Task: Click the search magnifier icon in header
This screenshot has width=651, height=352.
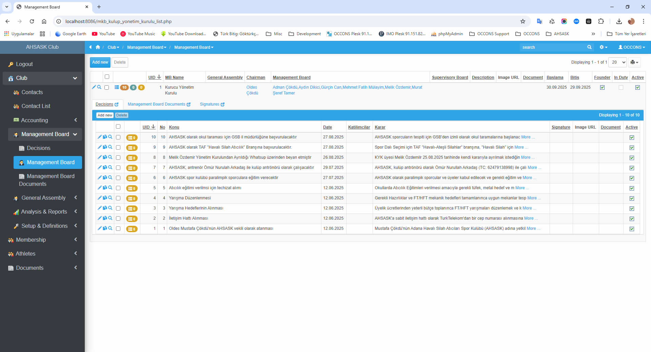Action: click(x=589, y=47)
